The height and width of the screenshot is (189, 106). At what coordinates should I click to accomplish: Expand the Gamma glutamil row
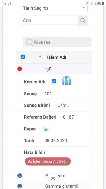(20, 186)
